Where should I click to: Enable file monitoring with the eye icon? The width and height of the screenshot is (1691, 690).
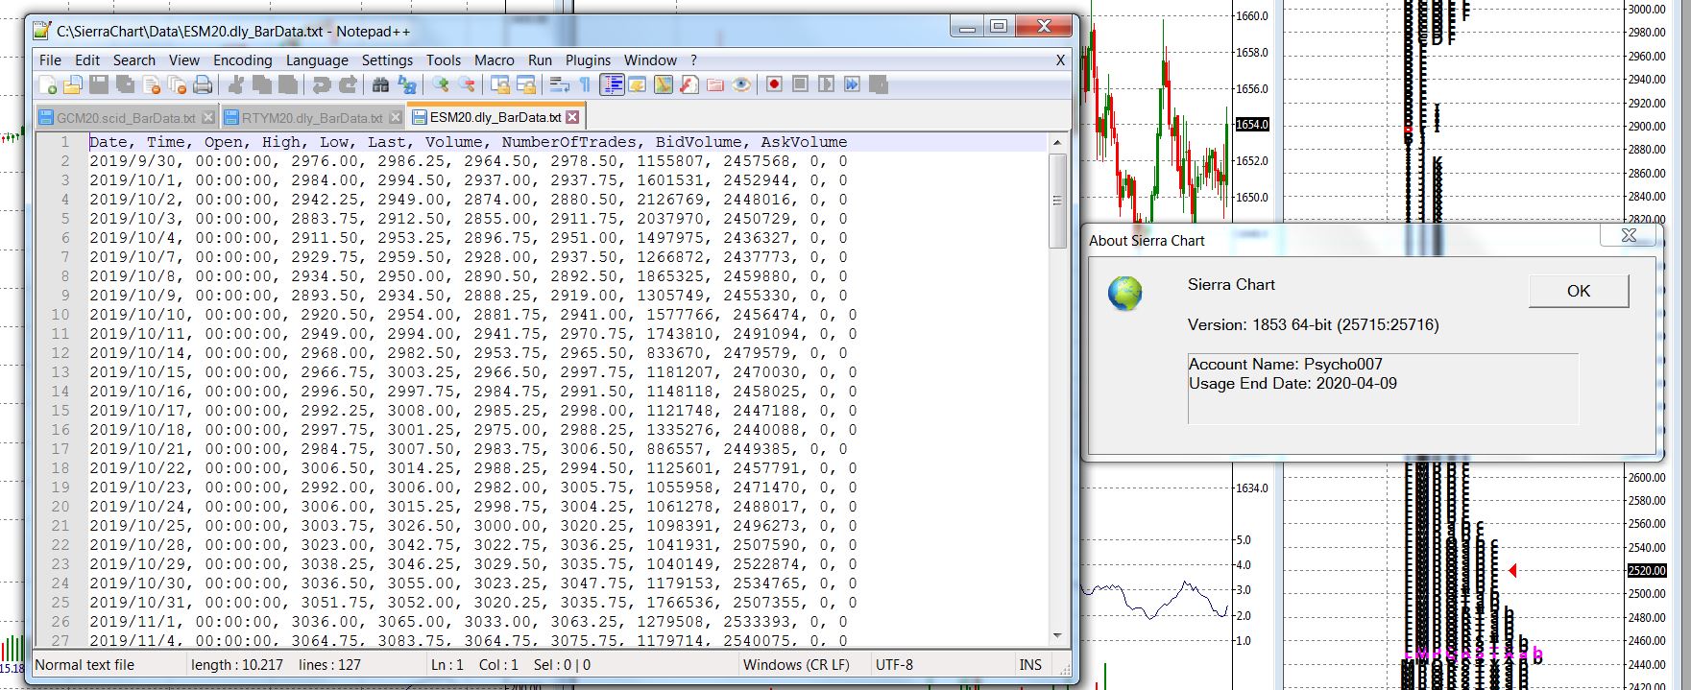(741, 85)
